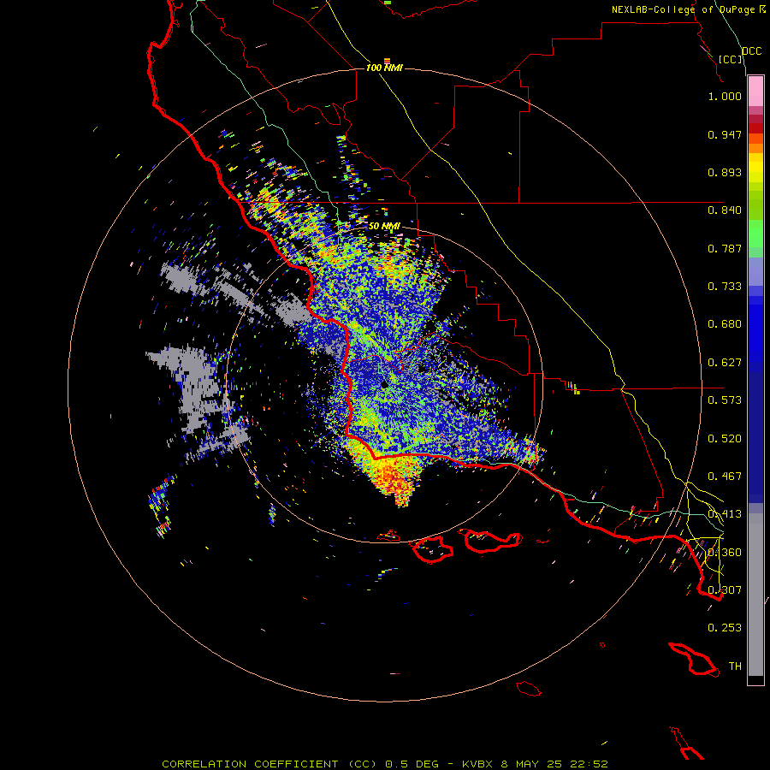Select the 0.467 scale value

point(725,477)
